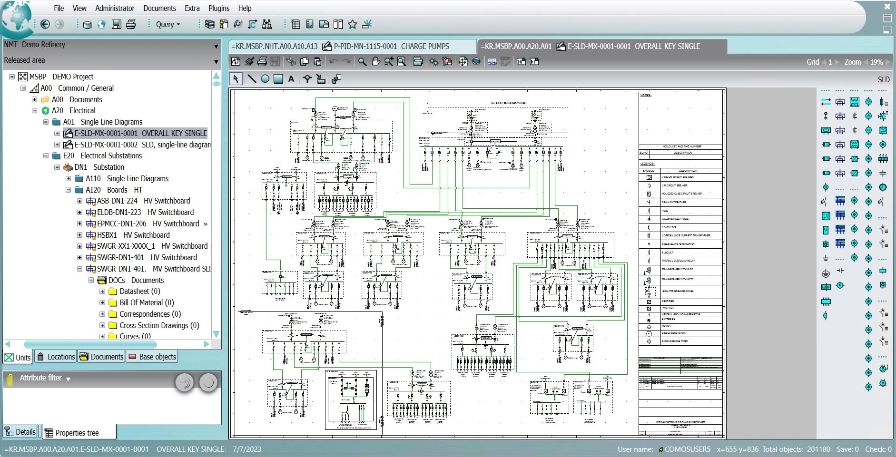Screen dimensions: 896x457
Task: Activate the Pan hand tool
Action: coord(375,62)
